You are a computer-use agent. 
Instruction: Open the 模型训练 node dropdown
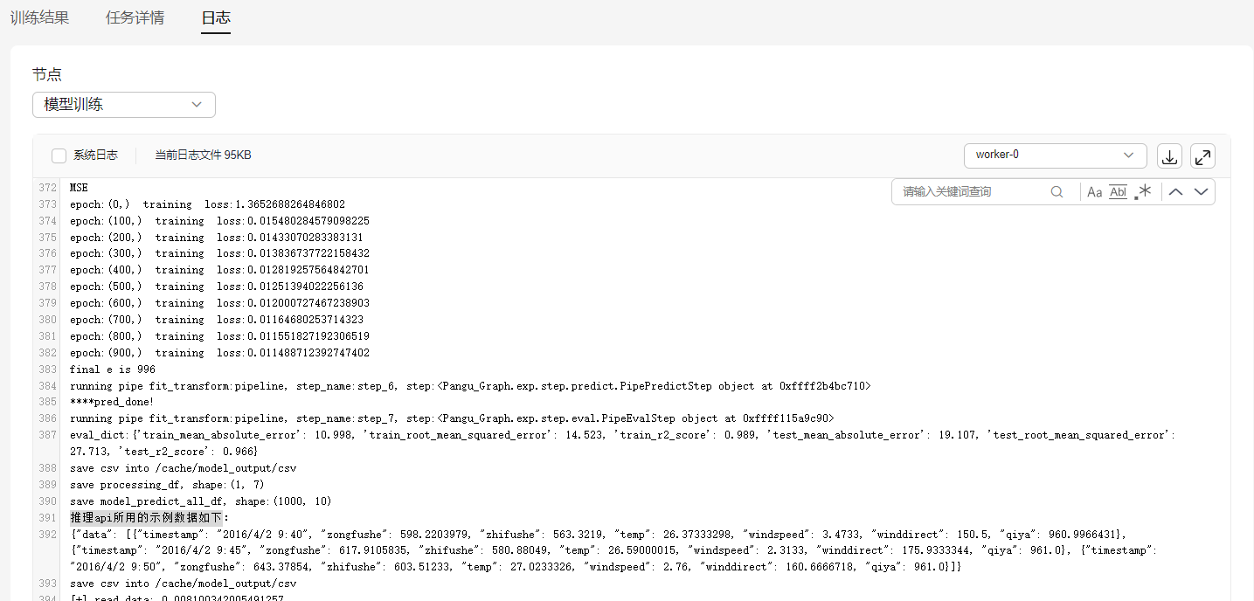click(124, 105)
